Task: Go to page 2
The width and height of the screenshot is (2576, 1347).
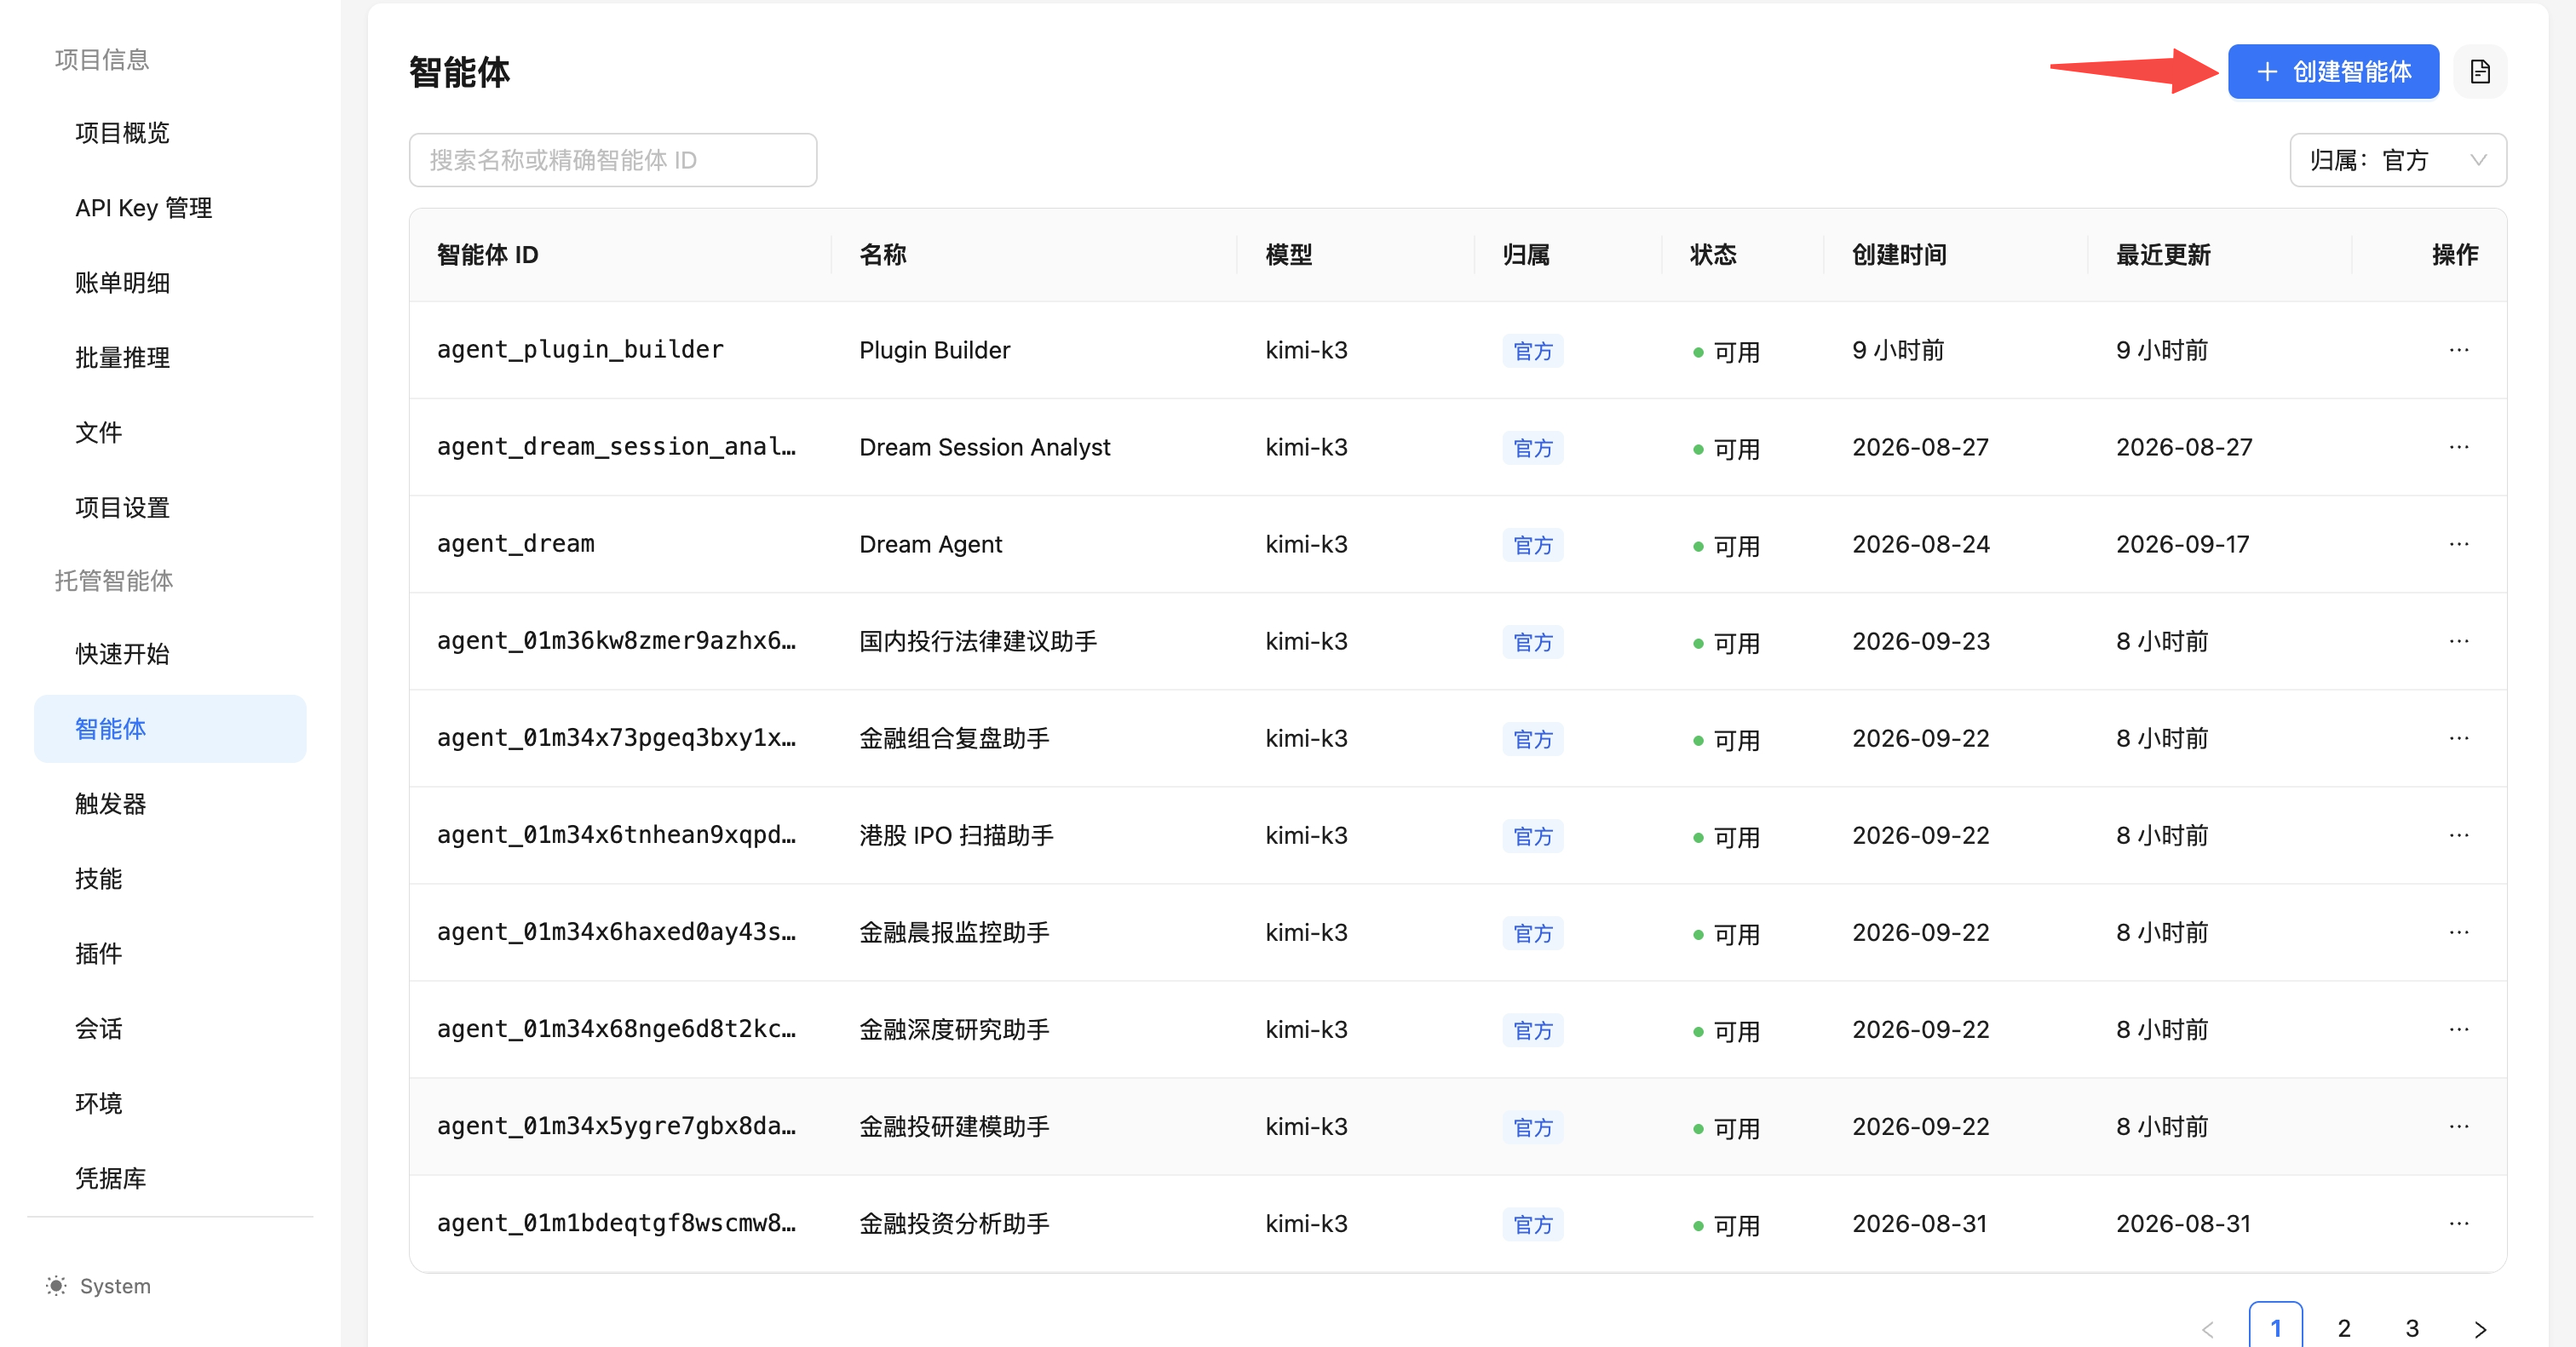Action: (2343, 1328)
